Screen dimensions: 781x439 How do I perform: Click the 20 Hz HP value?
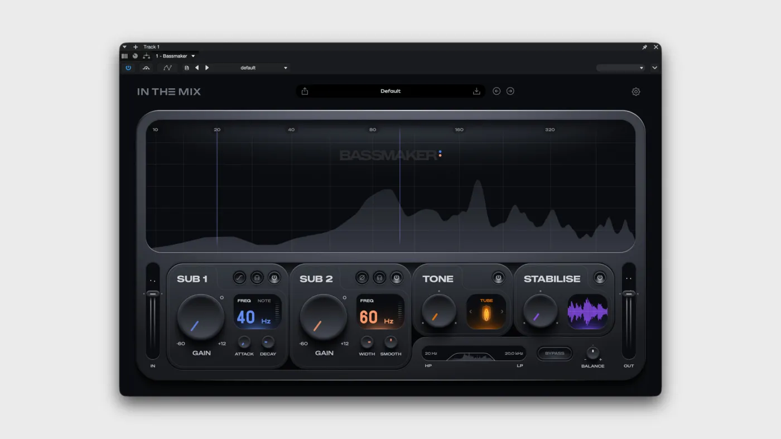pos(431,353)
